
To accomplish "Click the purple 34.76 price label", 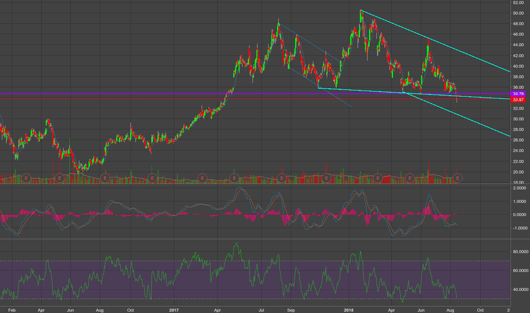I will (519, 94).
